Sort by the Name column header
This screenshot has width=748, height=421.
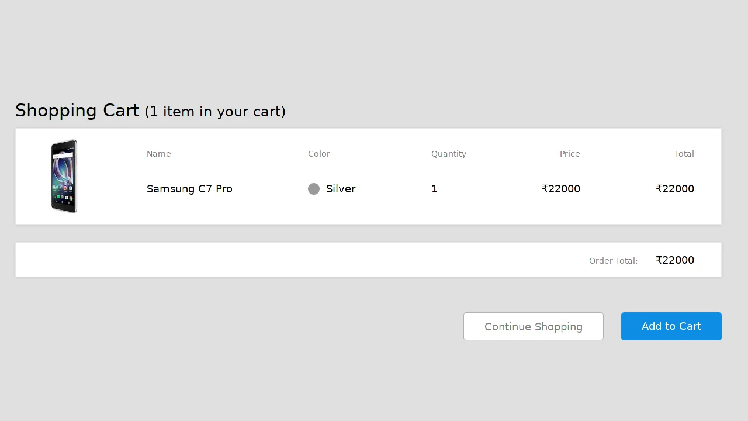tap(158, 153)
